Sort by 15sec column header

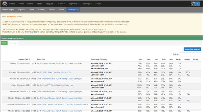148,59
